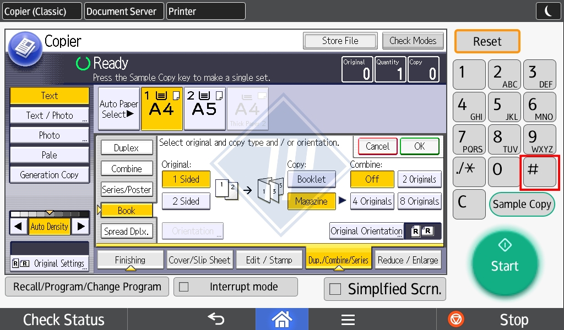The width and height of the screenshot is (564, 330).
Task: Select 2 Sided original option
Action: (x=186, y=201)
